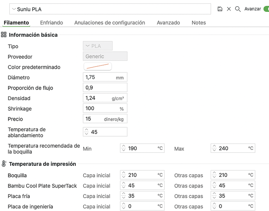
Task: Click the Diámetro 1,75 mm field
Action: [x=105, y=77]
